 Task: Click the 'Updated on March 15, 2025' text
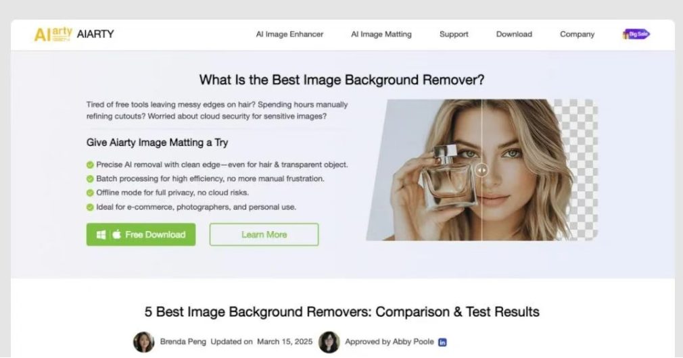point(261,342)
